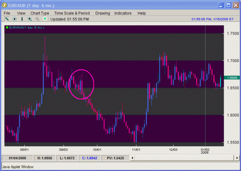The height and width of the screenshot is (171, 241).
Task: Click the down arrow toolbar icon
Action: [22, 19]
